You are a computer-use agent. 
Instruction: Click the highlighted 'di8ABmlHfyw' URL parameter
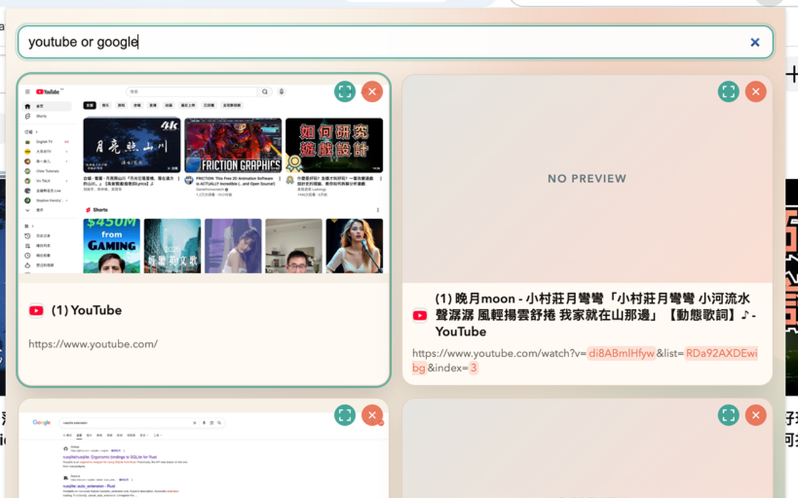coord(622,354)
